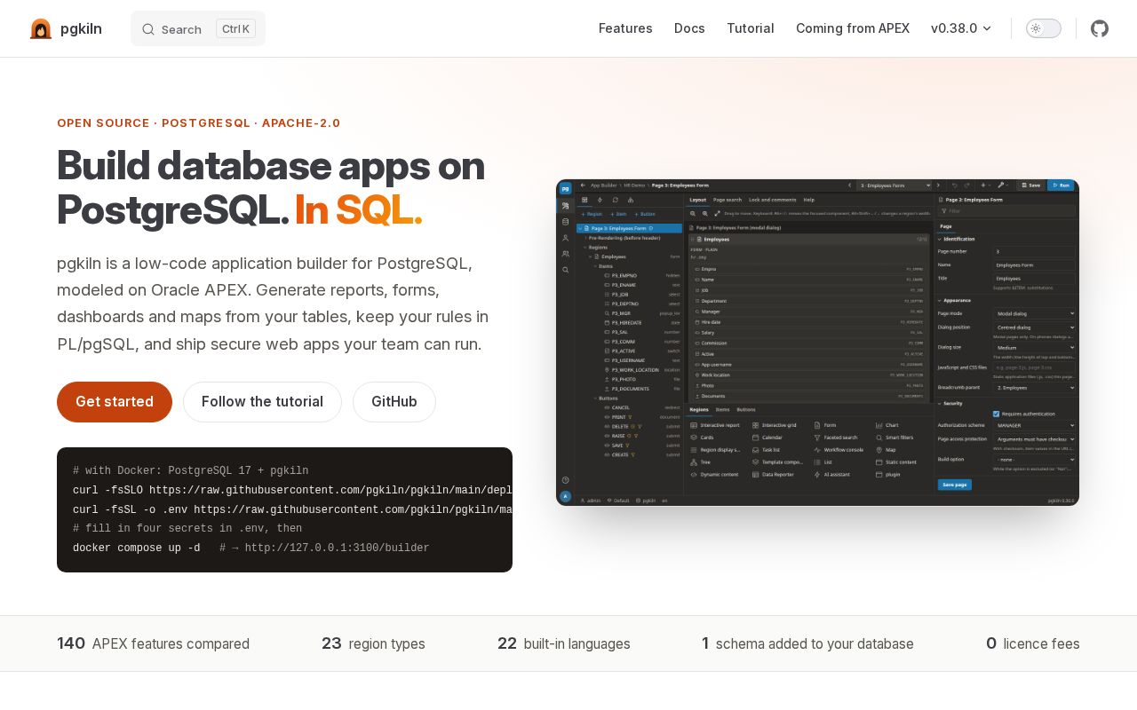
Task: Click the "# fill in four secrets in .env, then" comment
Action: pyautogui.click(x=187, y=529)
